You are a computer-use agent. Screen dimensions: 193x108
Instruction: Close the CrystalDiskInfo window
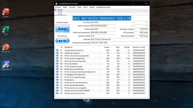[x=146, y=4]
